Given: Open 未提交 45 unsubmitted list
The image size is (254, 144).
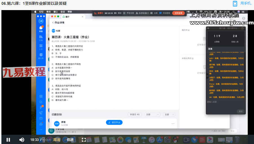Looking at the screenshot, I should pyautogui.click(x=135, y=115).
